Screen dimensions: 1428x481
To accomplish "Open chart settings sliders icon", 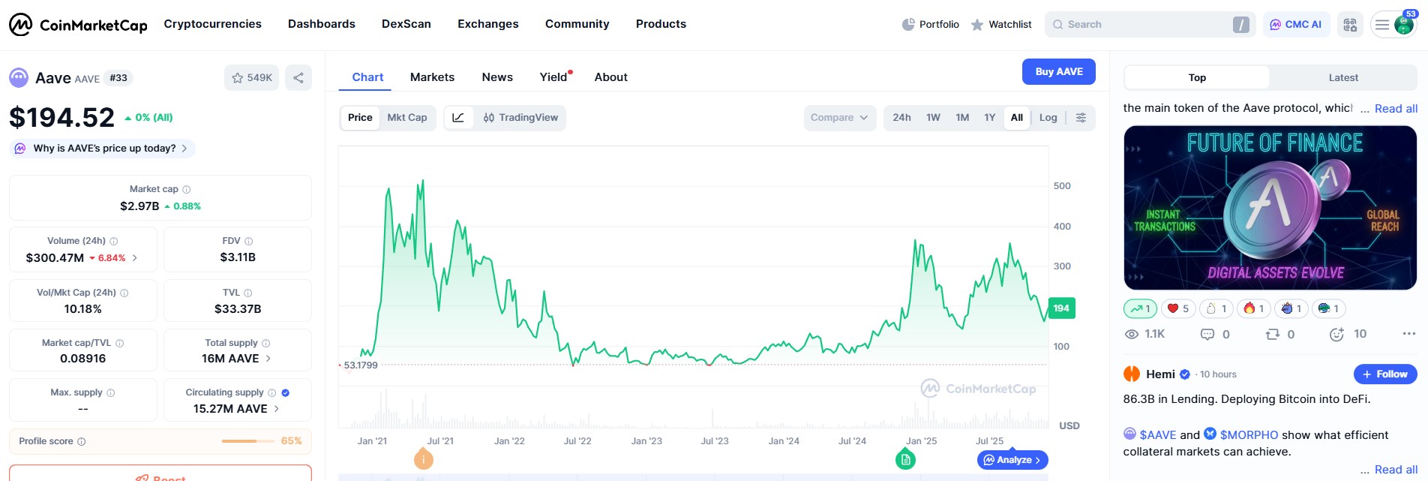I will (x=1081, y=118).
